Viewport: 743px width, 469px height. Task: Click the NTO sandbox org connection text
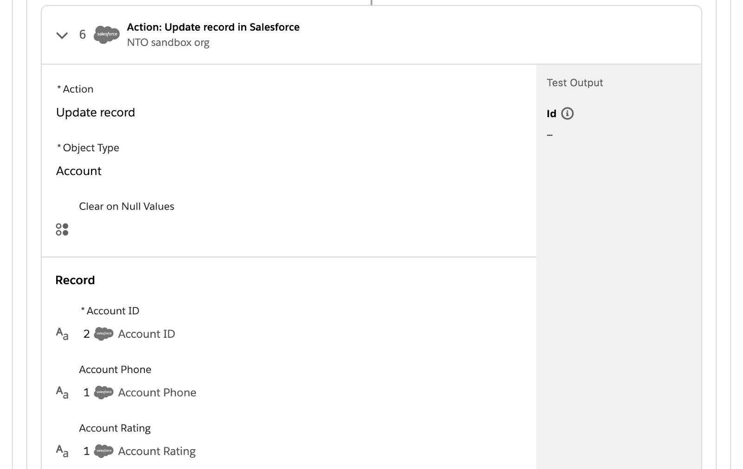click(x=168, y=43)
